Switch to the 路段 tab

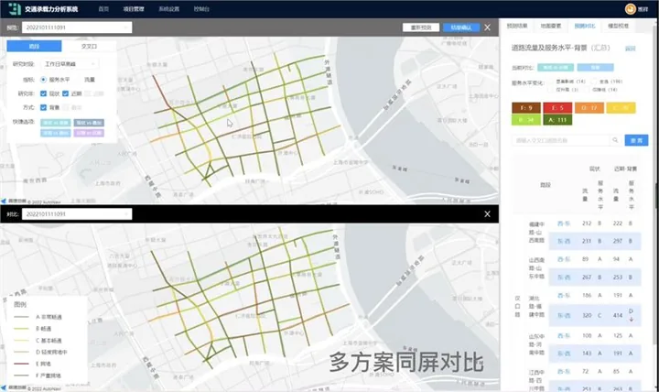34,46
